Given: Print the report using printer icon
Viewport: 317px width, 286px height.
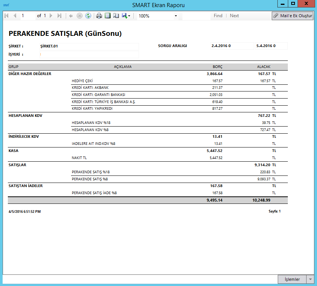Looking at the screenshot, I should [99, 16].
